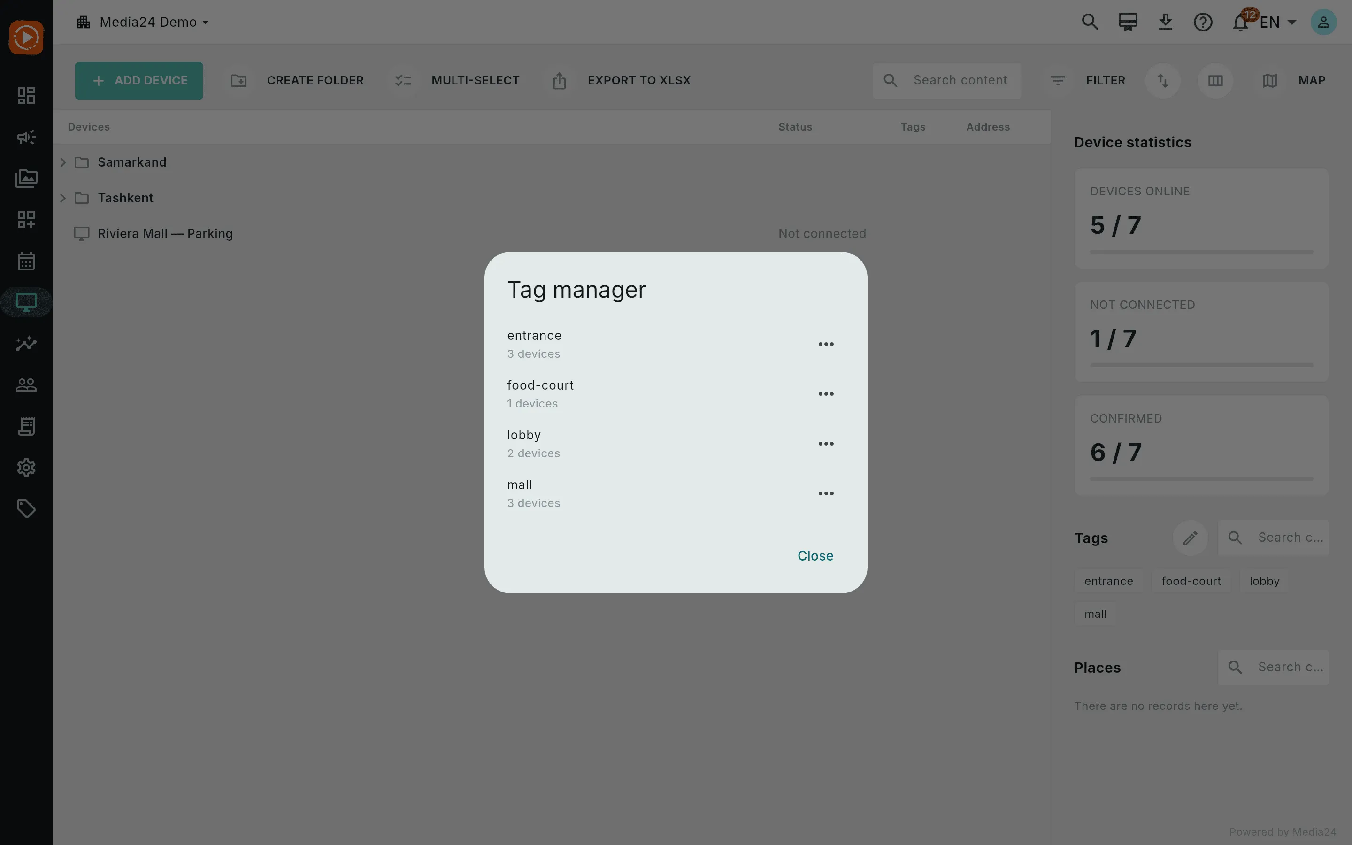Click lobby tag name in Tag manager
This screenshot has width=1352, height=845.
523,435
